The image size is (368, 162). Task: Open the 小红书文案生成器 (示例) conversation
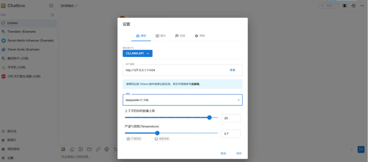click(28, 76)
